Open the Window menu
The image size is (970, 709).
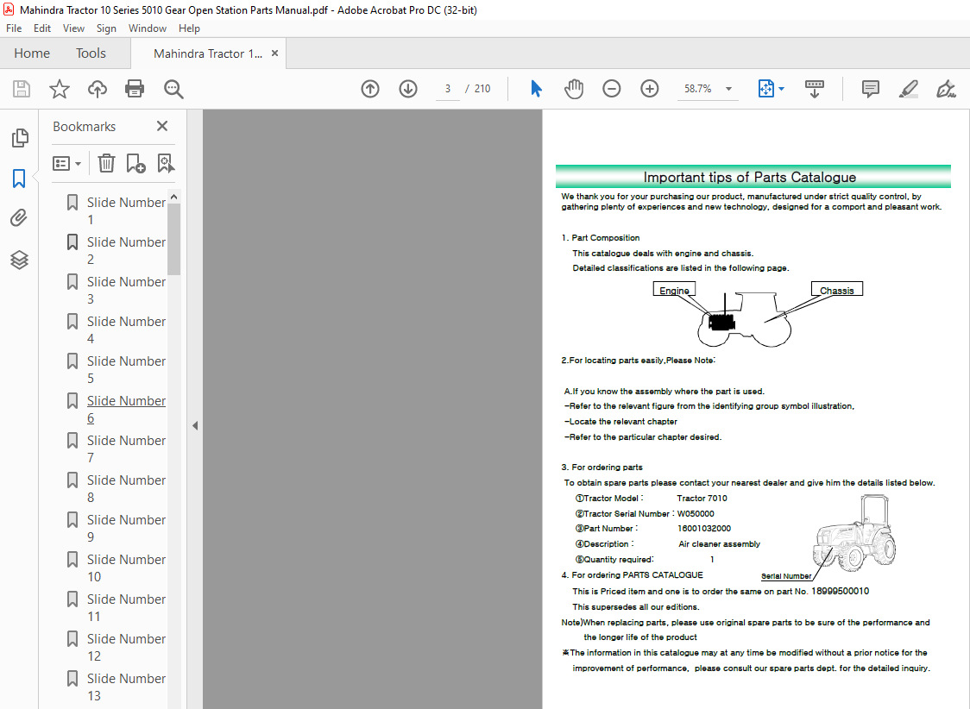tap(148, 28)
